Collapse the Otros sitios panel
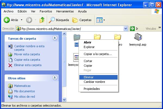Image resolution: width=163 pixels, height=109 pixels. [x=55, y=78]
